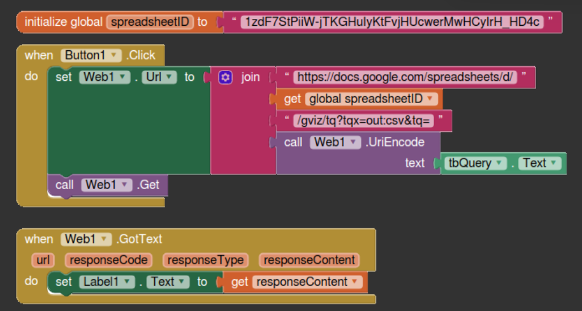Edit spreadsheetID name in the initialize global block

coord(149,22)
